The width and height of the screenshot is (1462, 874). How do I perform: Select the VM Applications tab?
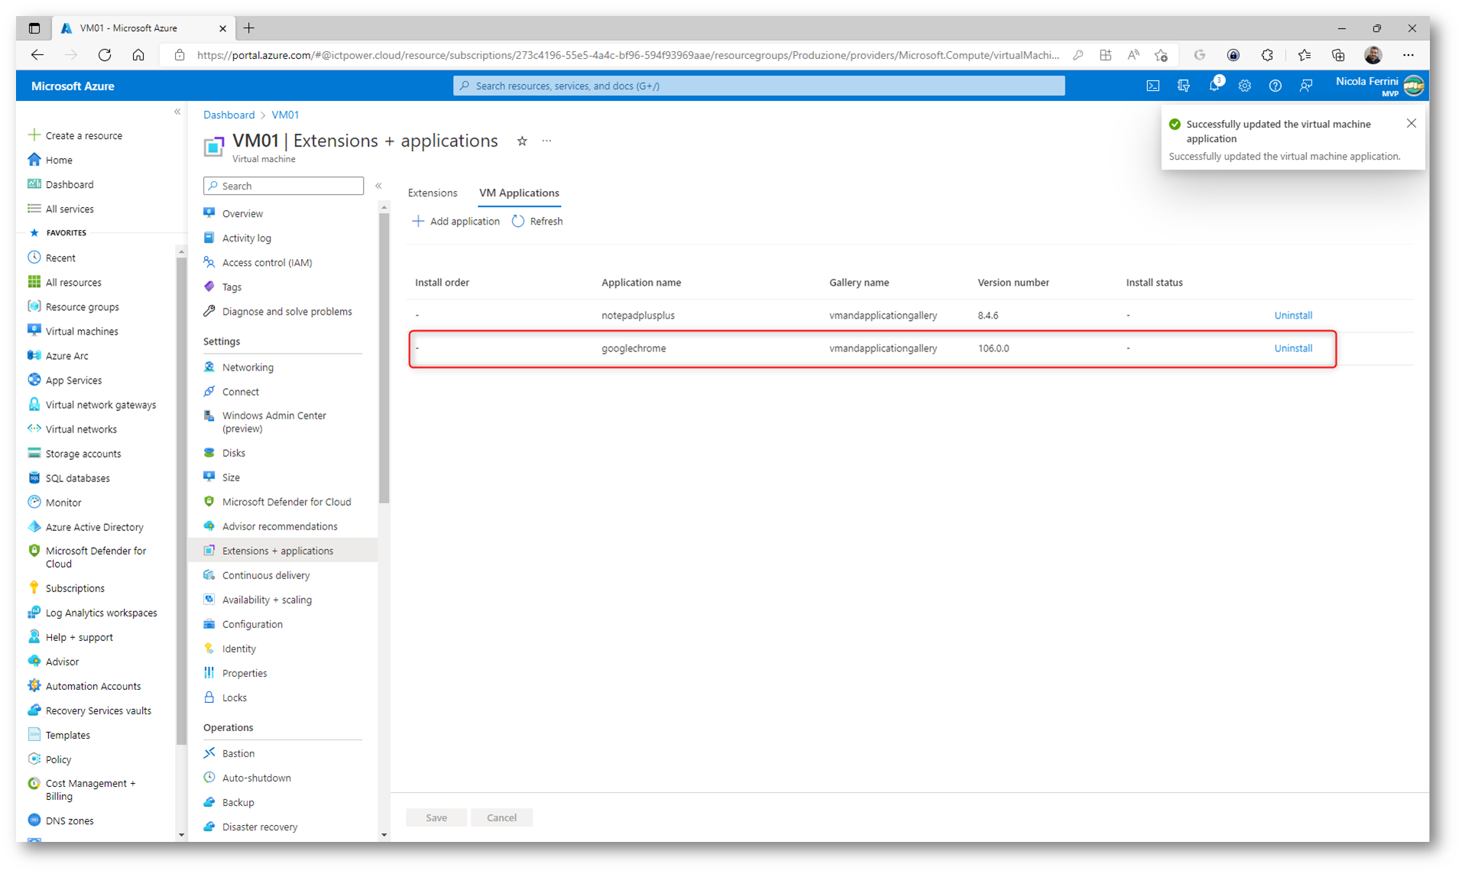(519, 193)
